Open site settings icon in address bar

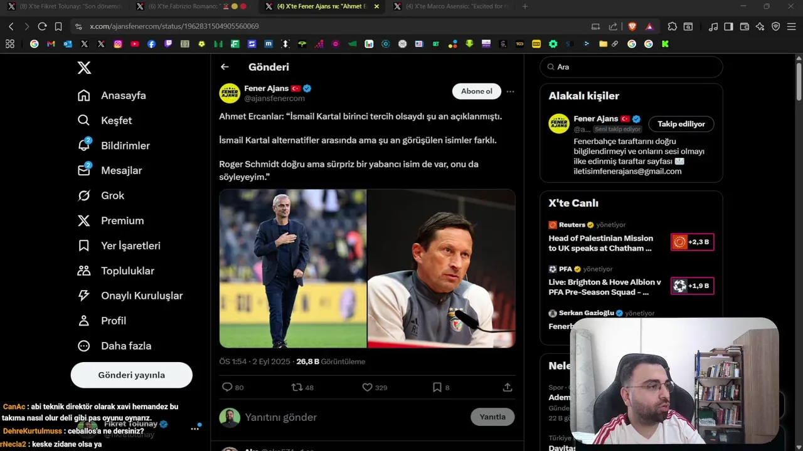78,26
